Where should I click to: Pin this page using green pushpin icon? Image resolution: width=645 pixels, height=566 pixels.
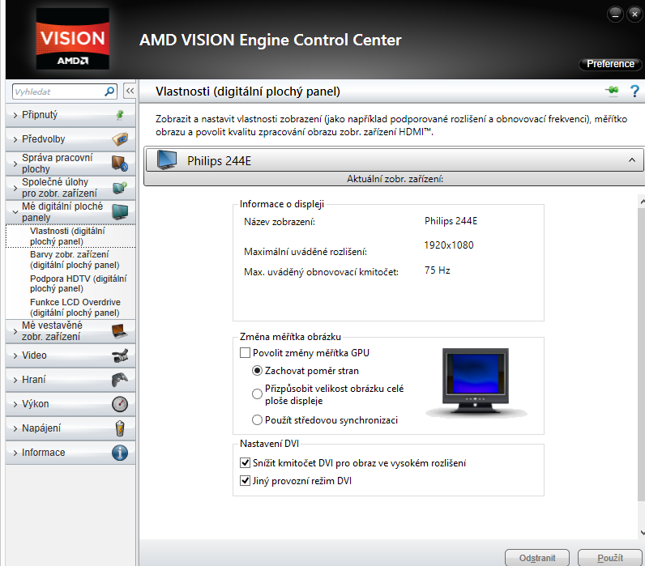(612, 90)
